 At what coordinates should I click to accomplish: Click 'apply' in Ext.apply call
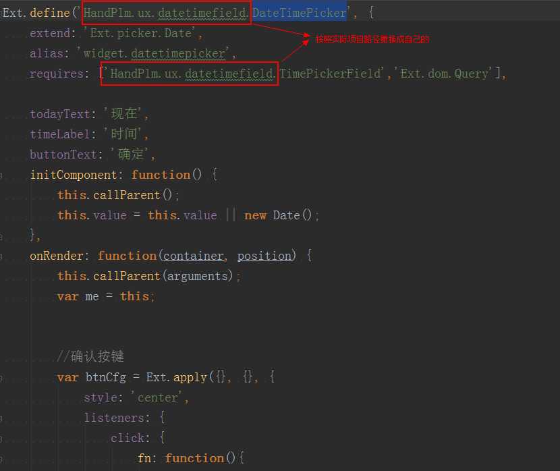pyautogui.click(x=190, y=377)
